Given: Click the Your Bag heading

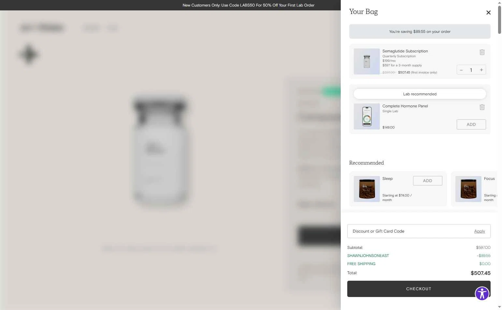Looking at the screenshot, I should click(364, 12).
